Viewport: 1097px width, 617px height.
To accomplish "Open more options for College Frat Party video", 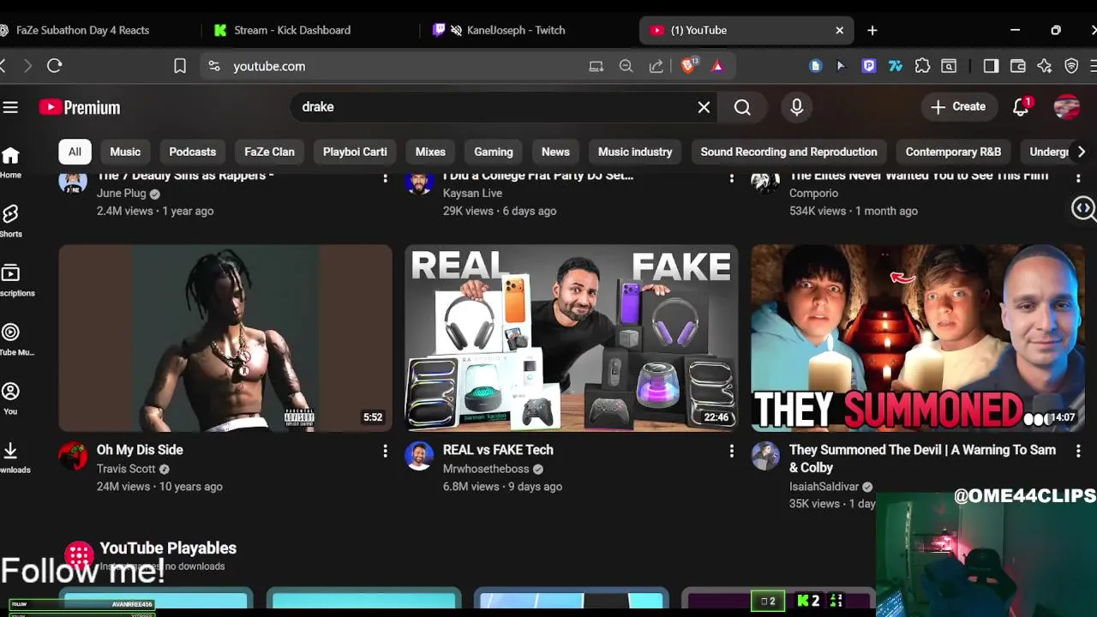I will (731, 177).
